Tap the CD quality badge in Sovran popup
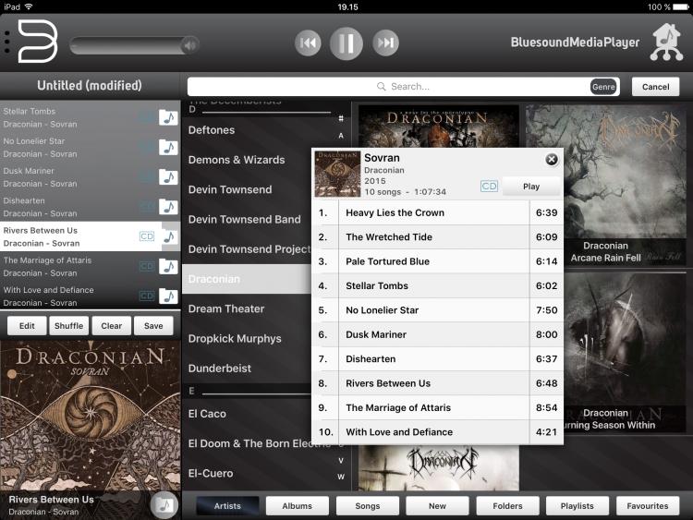The width and height of the screenshot is (693, 520). point(489,186)
